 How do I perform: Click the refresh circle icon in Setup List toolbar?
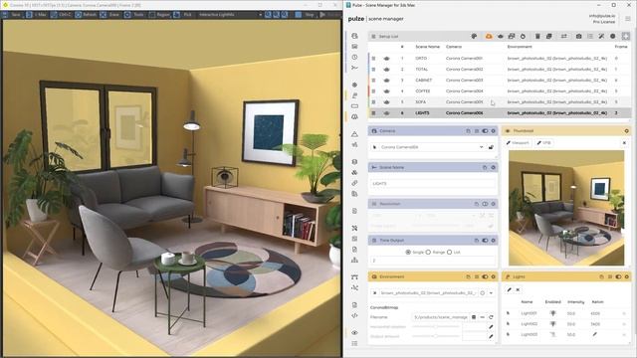click(523, 36)
